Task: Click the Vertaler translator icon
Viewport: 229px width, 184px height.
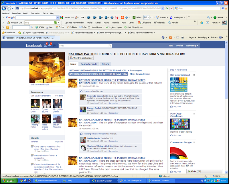Action: [x=169, y=23]
